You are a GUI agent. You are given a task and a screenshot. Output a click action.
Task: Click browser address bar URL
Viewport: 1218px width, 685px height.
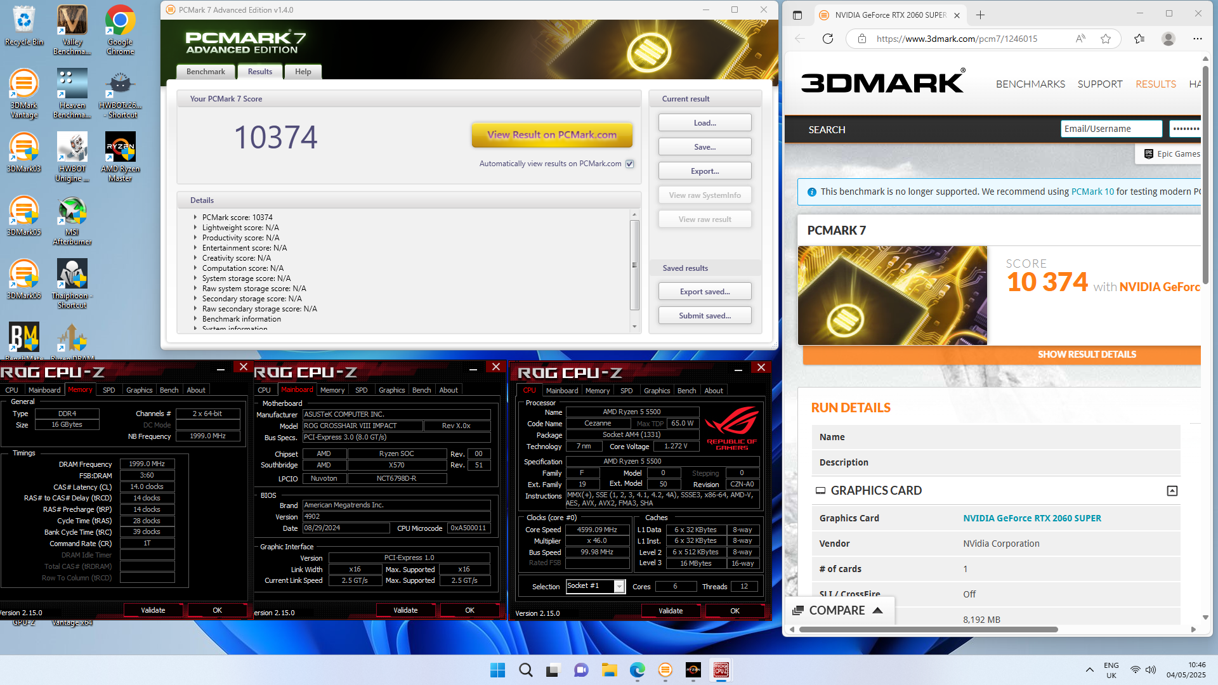click(x=957, y=39)
